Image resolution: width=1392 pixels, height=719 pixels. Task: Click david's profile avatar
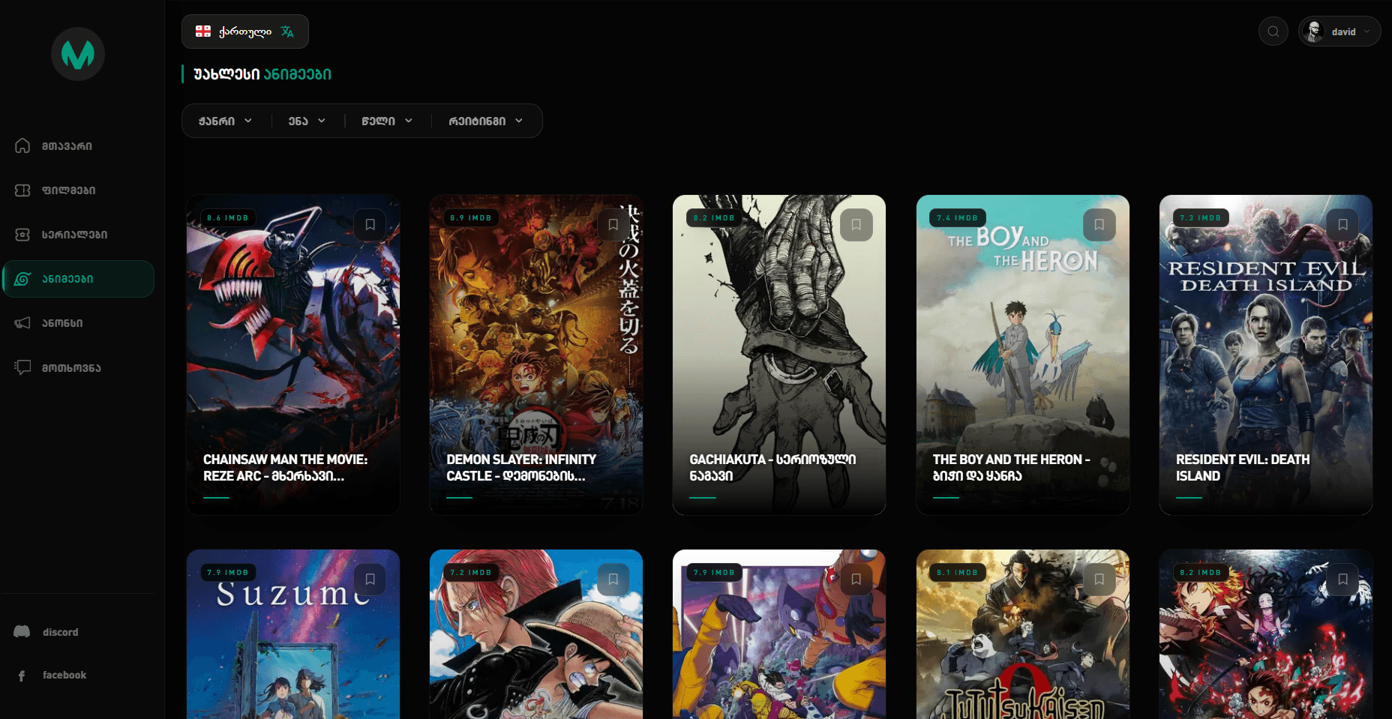pos(1314,31)
